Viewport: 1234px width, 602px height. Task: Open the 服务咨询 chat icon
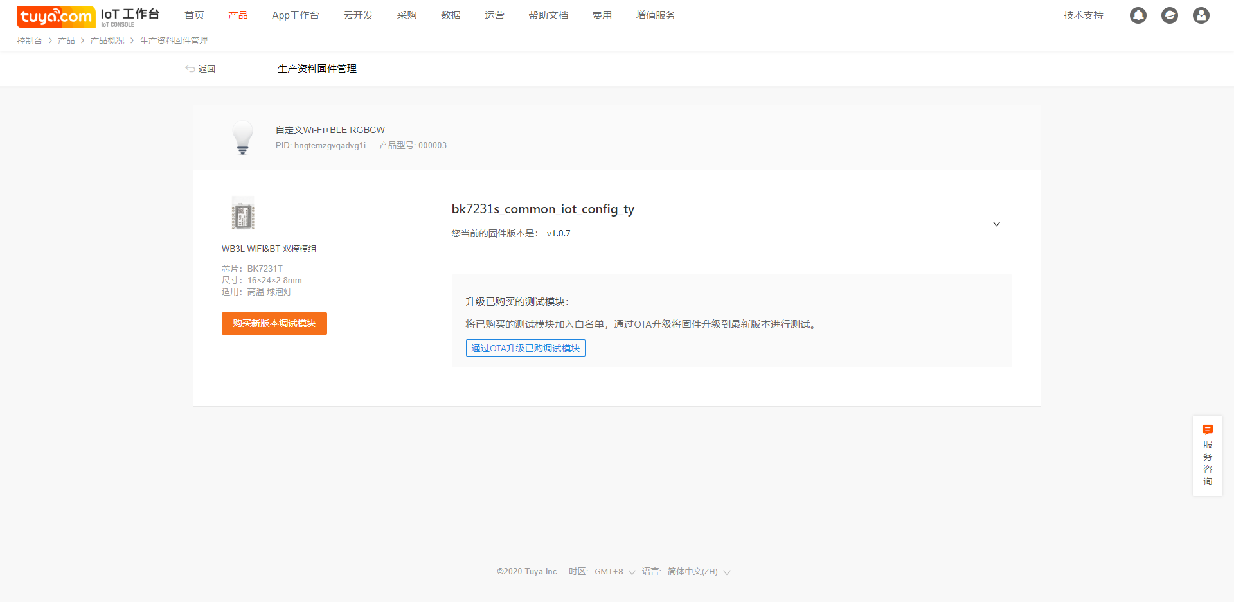click(x=1208, y=429)
